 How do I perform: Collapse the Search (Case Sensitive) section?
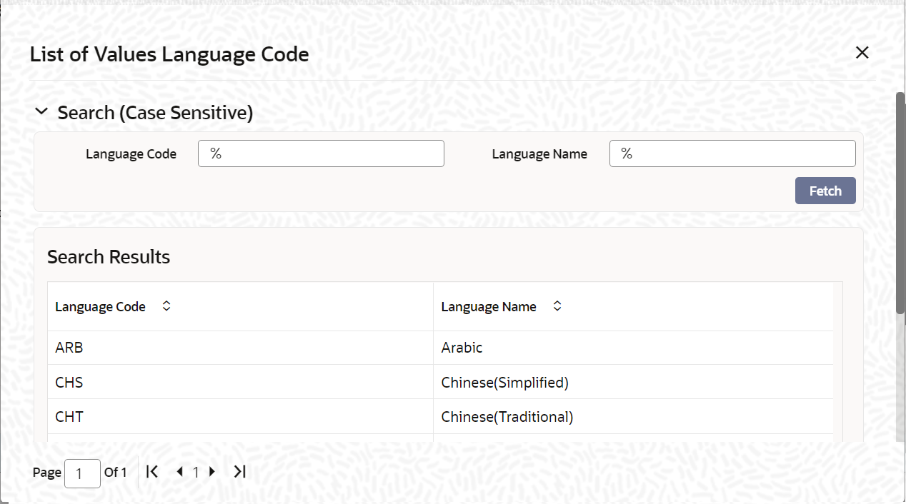(41, 111)
